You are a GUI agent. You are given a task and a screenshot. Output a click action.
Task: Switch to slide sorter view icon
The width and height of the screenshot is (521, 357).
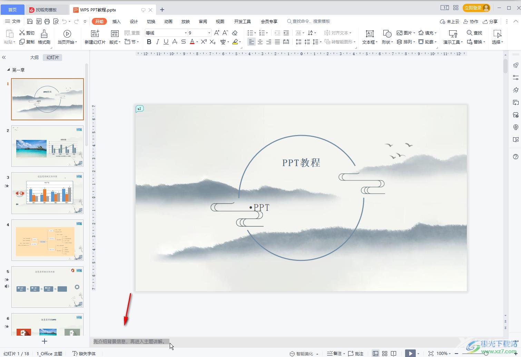click(x=385, y=353)
